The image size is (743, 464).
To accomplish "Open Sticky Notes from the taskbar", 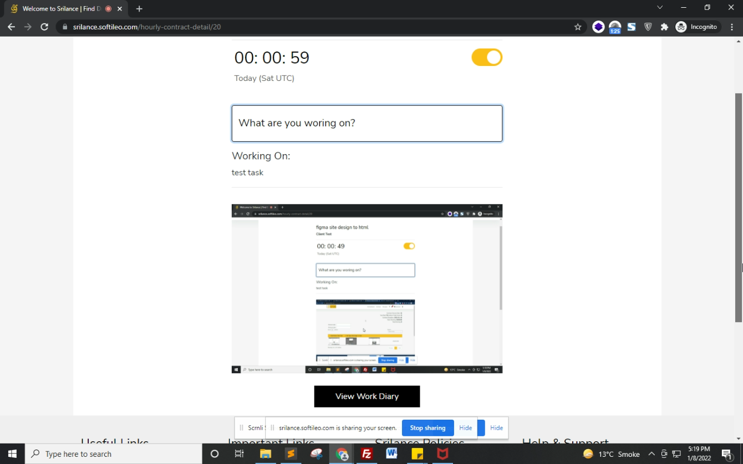I will [417, 454].
